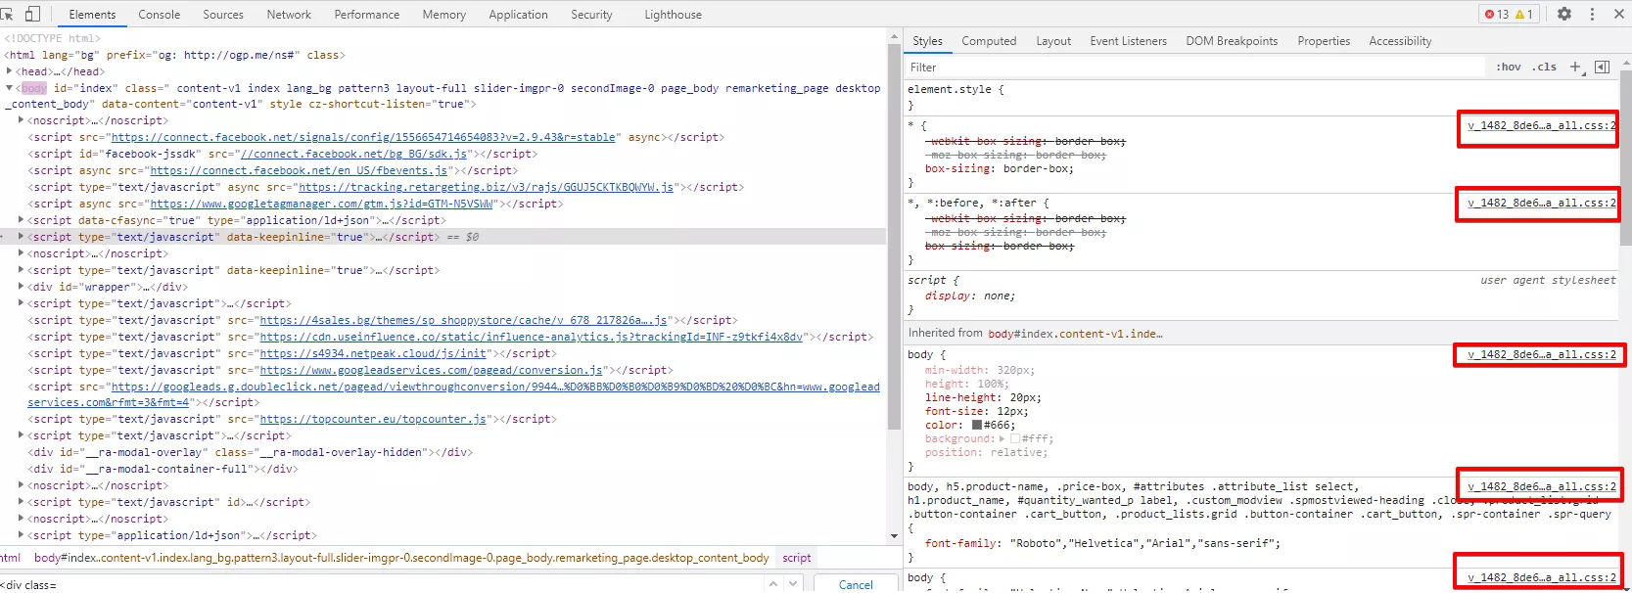Open the Properties sidebar tab

tap(1324, 41)
